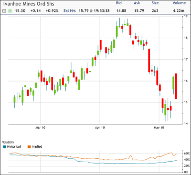The image size is (191, 175).
Task: Click the extended hours quote 15.79 @ 19:53:38
Action: (94, 11)
